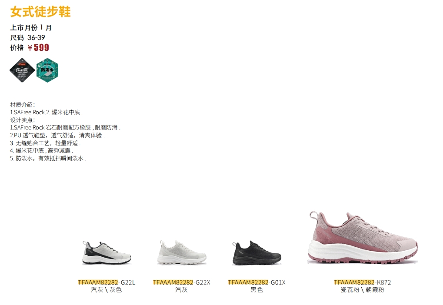Click the 设计卖点 heading
443x305 pixels.
pyautogui.click(x=22, y=120)
